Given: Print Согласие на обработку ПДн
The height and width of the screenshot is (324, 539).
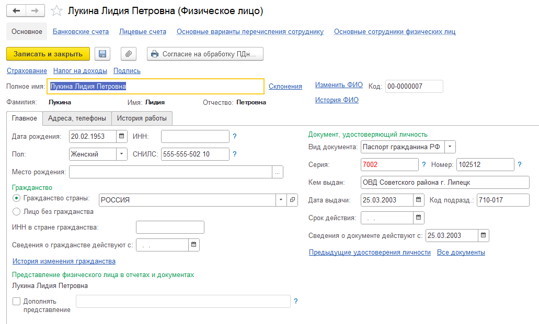Looking at the screenshot, I should coord(205,54).
